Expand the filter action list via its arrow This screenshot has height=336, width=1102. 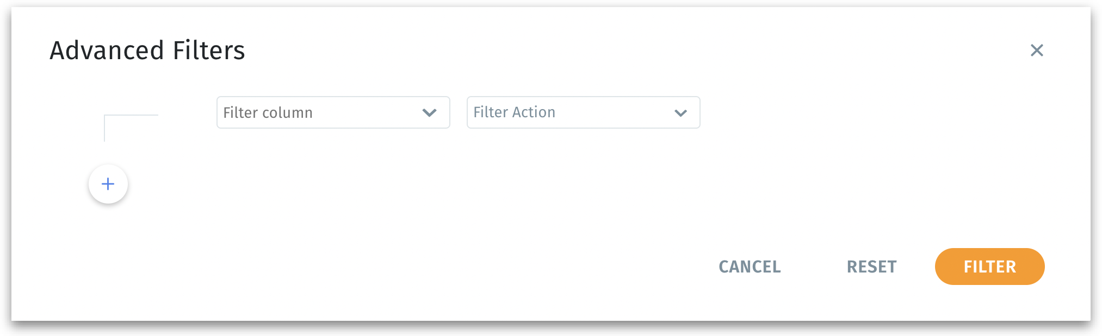[x=680, y=113]
